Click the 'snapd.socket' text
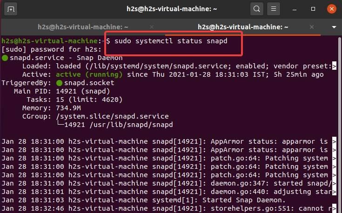The height and width of the screenshot is (213, 342). coord(89,83)
